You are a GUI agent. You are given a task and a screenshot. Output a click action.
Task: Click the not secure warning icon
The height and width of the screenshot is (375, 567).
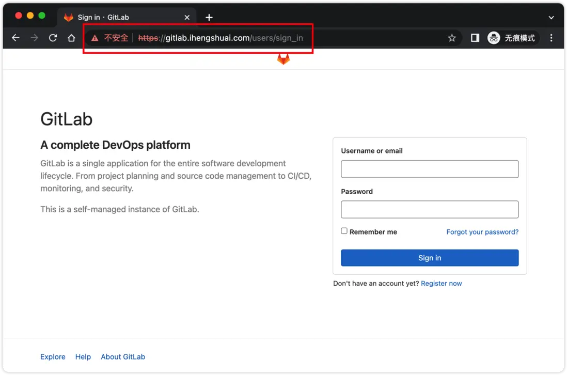[x=94, y=38]
